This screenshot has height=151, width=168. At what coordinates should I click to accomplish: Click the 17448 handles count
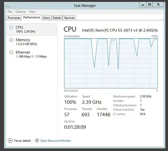click(x=104, y=115)
